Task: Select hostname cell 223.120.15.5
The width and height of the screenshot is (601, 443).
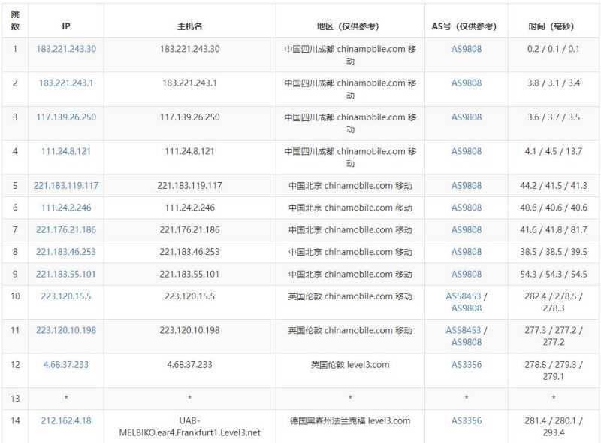Action: pyautogui.click(x=190, y=296)
